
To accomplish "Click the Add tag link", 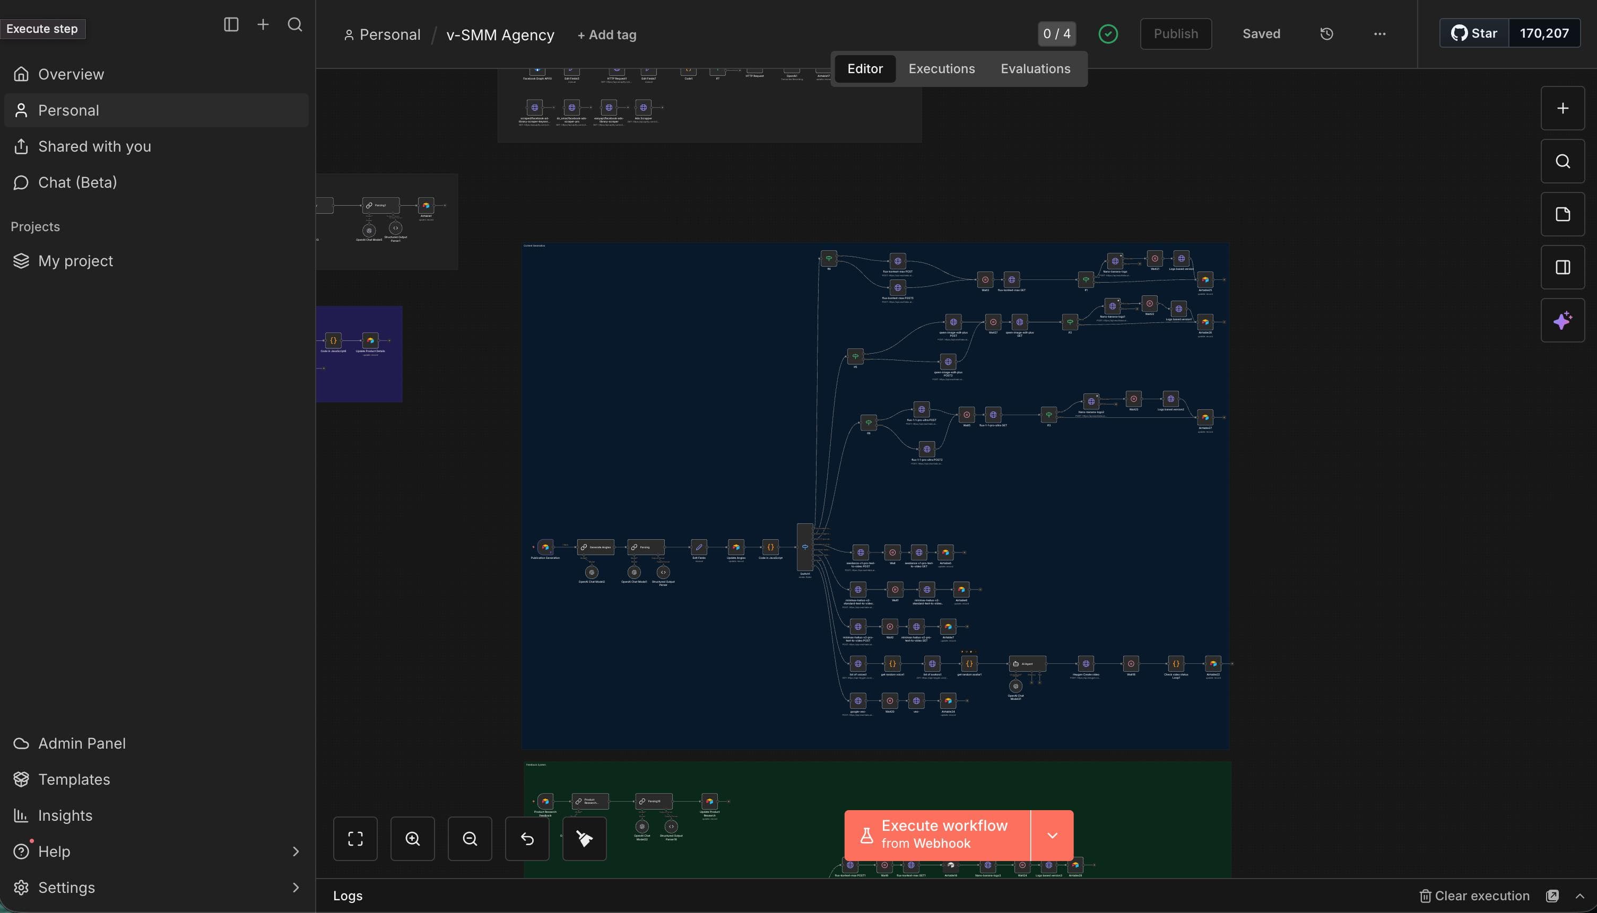I will click(606, 35).
